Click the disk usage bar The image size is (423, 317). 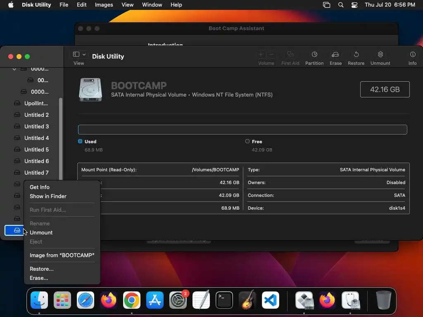pos(242,130)
